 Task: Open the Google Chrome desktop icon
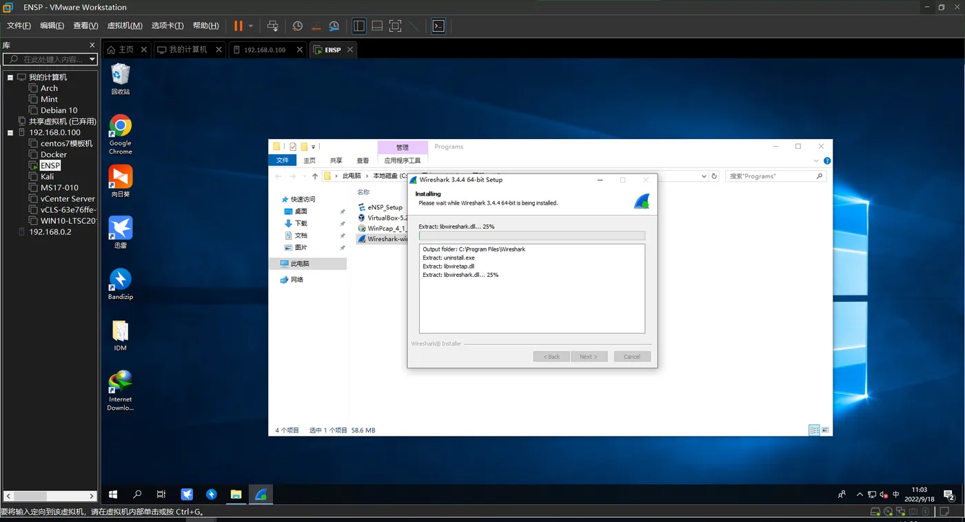tap(121, 134)
